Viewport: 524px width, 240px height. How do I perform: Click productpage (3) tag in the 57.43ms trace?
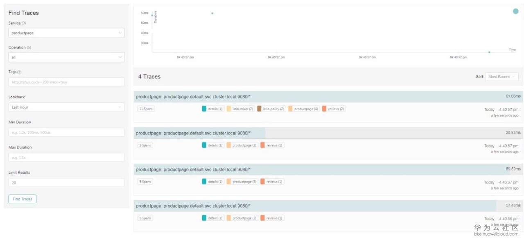[x=242, y=218]
